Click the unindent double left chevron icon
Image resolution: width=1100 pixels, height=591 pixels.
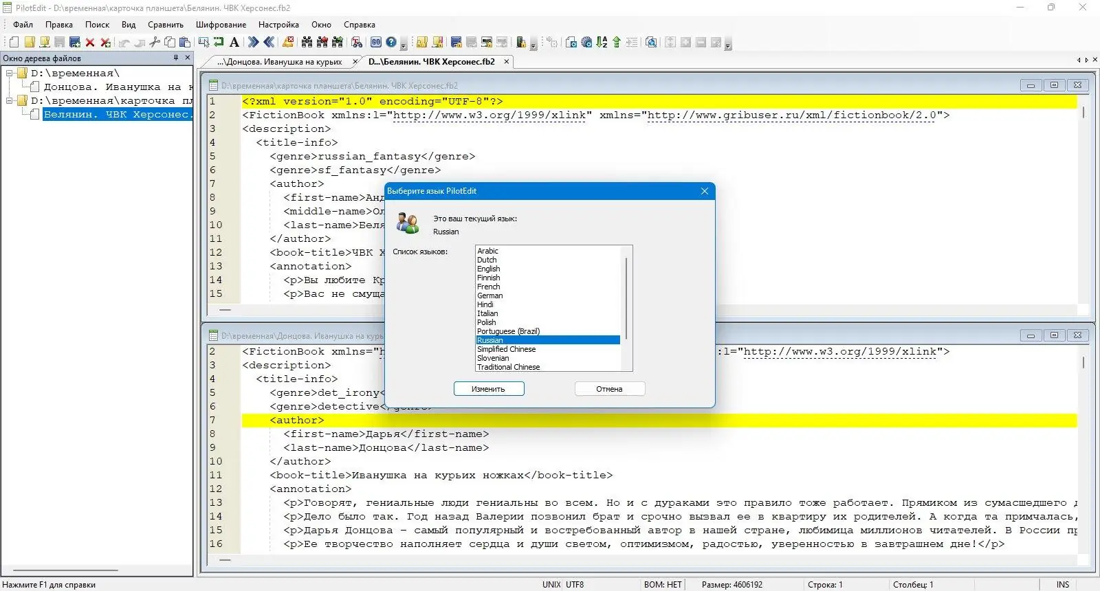(x=269, y=43)
